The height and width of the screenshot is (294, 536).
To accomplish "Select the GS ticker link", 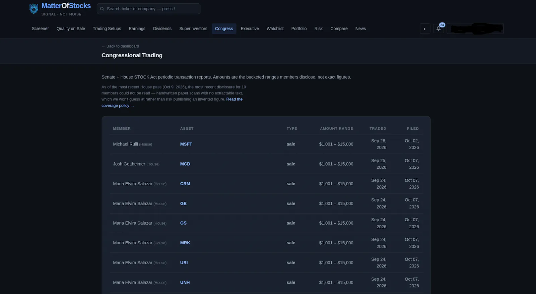I will (x=183, y=223).
